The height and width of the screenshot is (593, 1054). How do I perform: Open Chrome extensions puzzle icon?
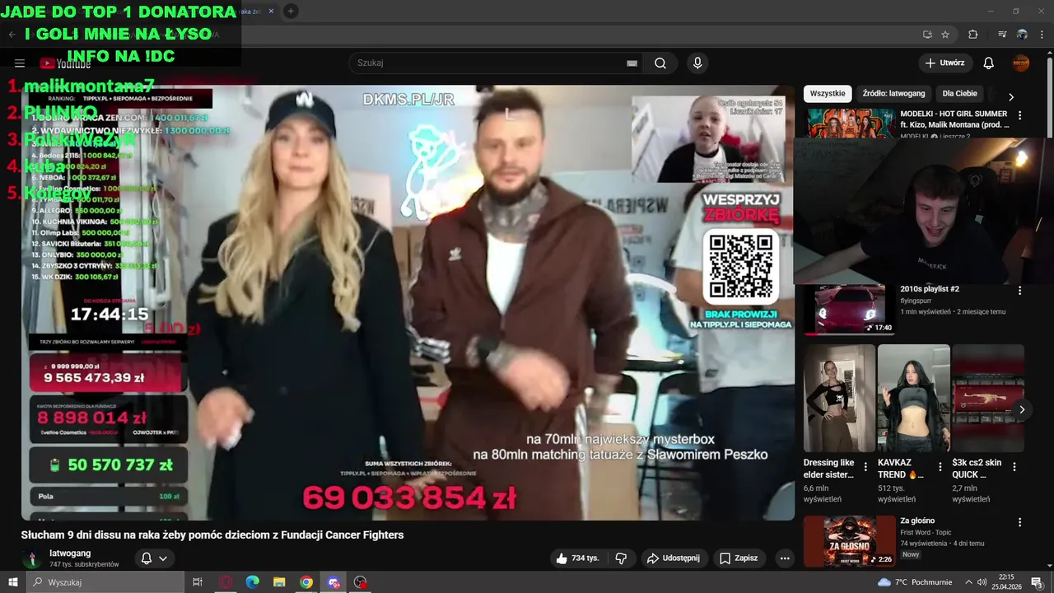coord(973,35)
